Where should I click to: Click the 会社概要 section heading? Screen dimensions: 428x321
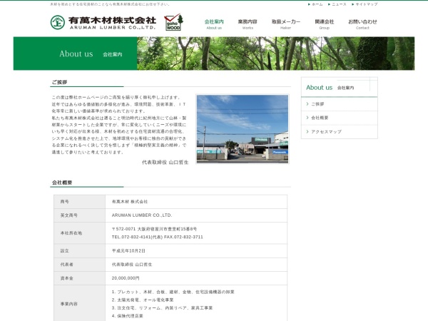click(62, 183)
